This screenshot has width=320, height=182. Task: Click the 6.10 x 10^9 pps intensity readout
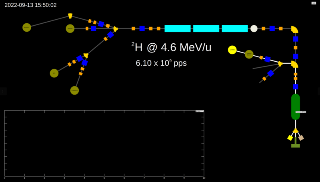tap(161, 63)
